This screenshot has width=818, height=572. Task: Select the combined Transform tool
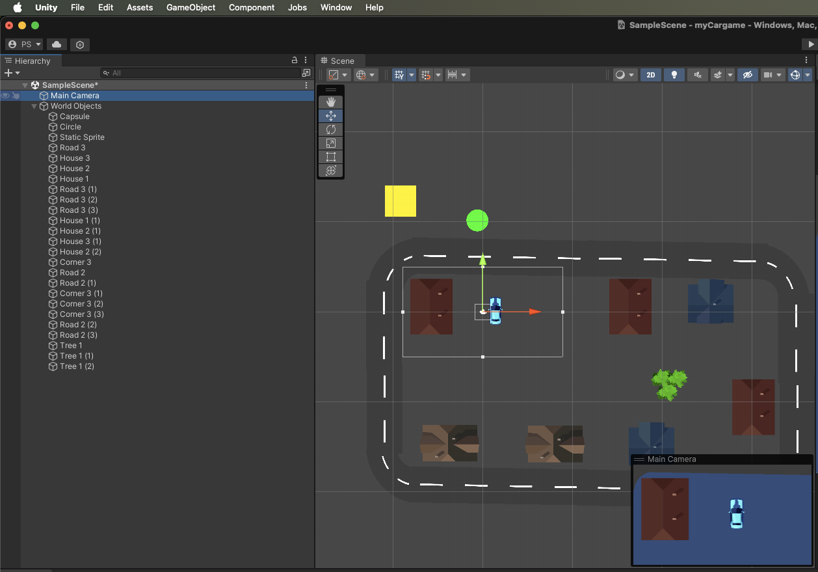(x=330, y=170)
